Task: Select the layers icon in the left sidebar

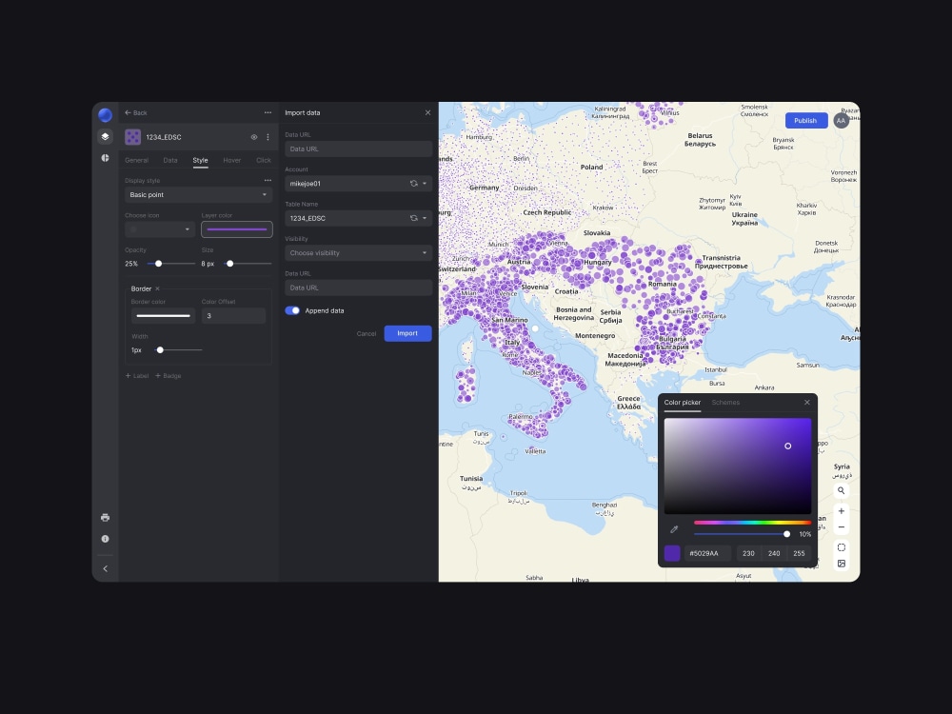Action: tap(105, 136)
